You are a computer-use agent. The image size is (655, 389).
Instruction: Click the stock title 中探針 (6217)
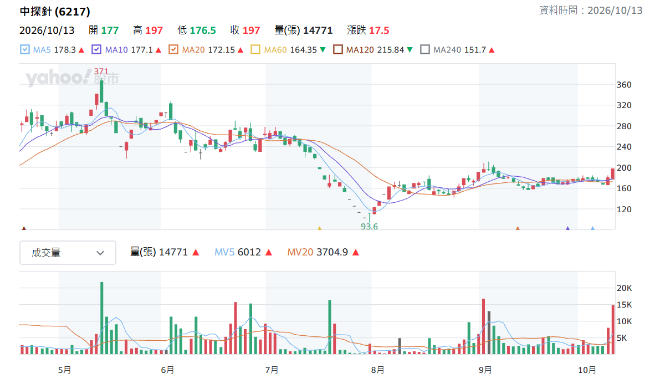(x=55, y=11)
